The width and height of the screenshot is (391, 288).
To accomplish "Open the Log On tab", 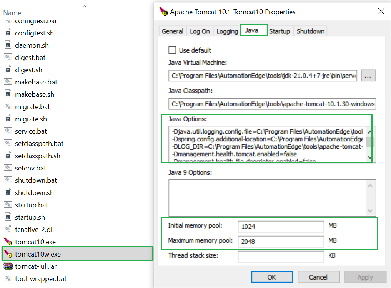I will click(200, 31).
